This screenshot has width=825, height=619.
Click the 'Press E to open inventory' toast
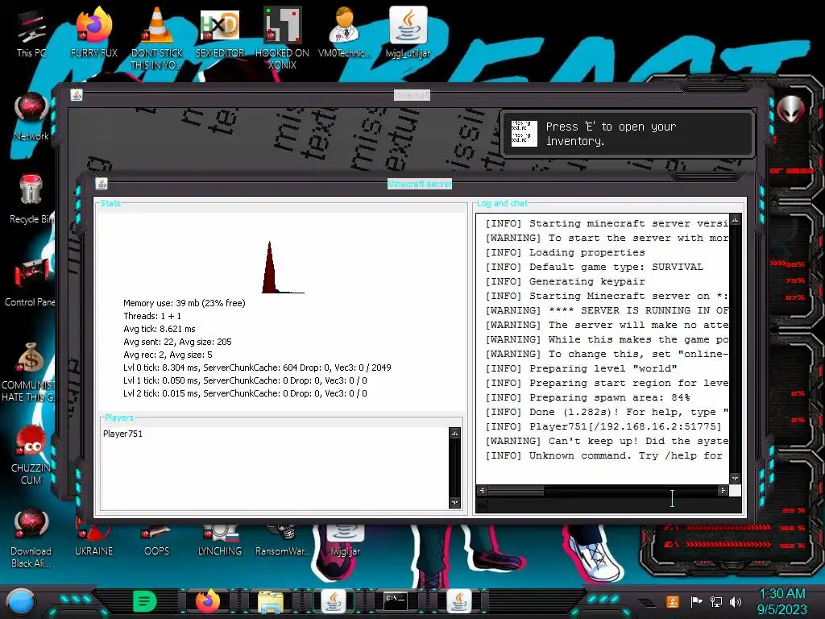pos(627,134)
